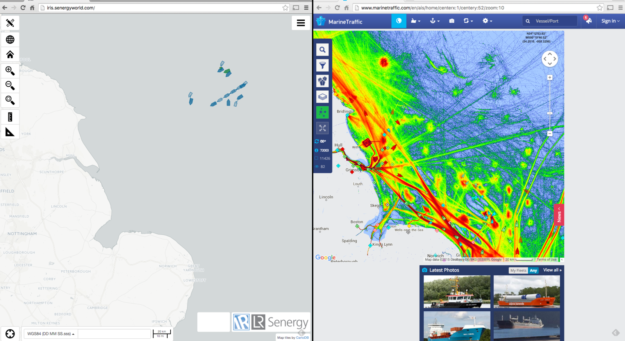Open the WGS84 coordinate format dropdown

click(51, 334)
